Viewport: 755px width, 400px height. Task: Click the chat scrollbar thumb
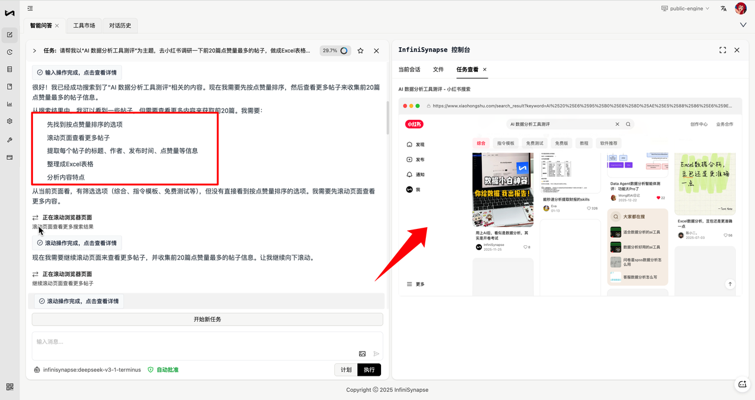[x=387, y=118]
